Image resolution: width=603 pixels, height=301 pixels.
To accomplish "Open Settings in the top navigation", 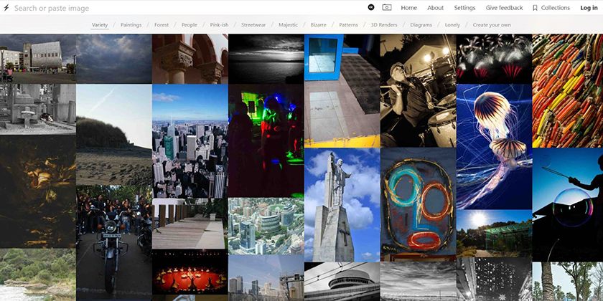I will click(464, 8).
